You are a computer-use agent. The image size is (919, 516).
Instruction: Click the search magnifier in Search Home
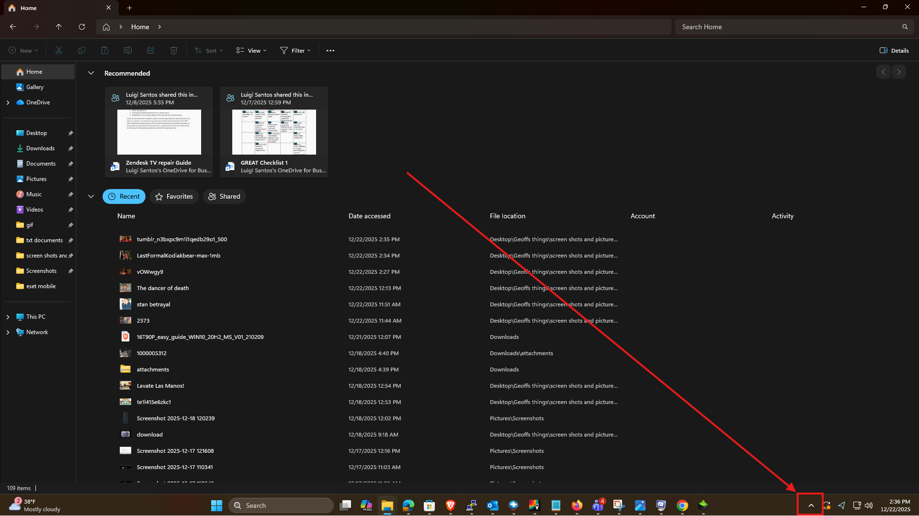click(905, 27)
